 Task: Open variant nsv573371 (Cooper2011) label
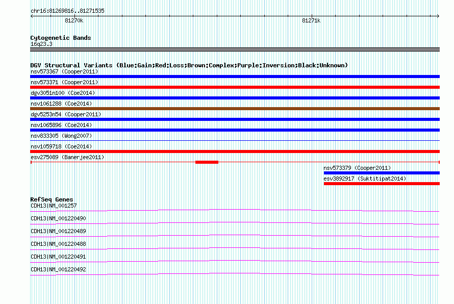pyautogui.click(x=64, y=82)
